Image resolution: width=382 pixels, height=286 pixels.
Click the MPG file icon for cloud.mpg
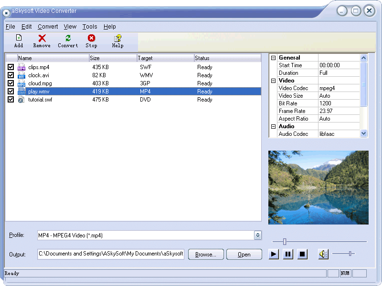21,83
